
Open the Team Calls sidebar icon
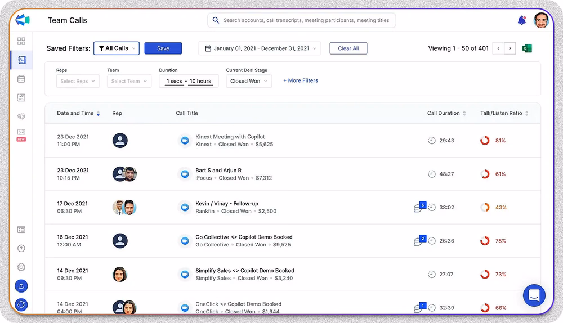[21, 60]
